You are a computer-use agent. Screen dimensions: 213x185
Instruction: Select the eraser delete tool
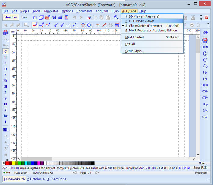coord(89,17)
